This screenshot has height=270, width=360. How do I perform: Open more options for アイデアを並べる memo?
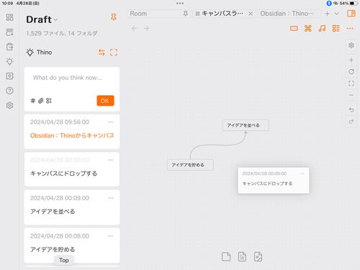110,198
